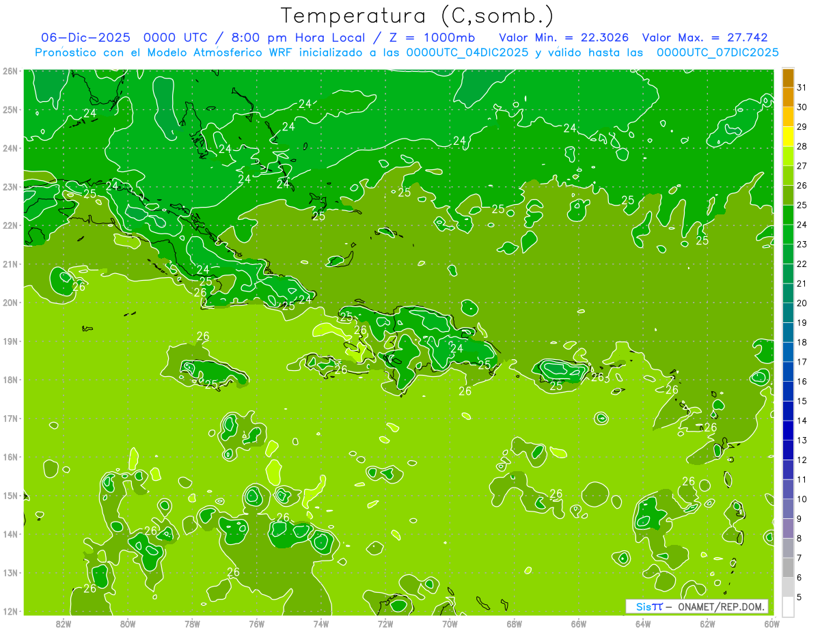The image size is (820, 633).
Task: Click the '16N' latitude axis label
Action: [10, 457]
